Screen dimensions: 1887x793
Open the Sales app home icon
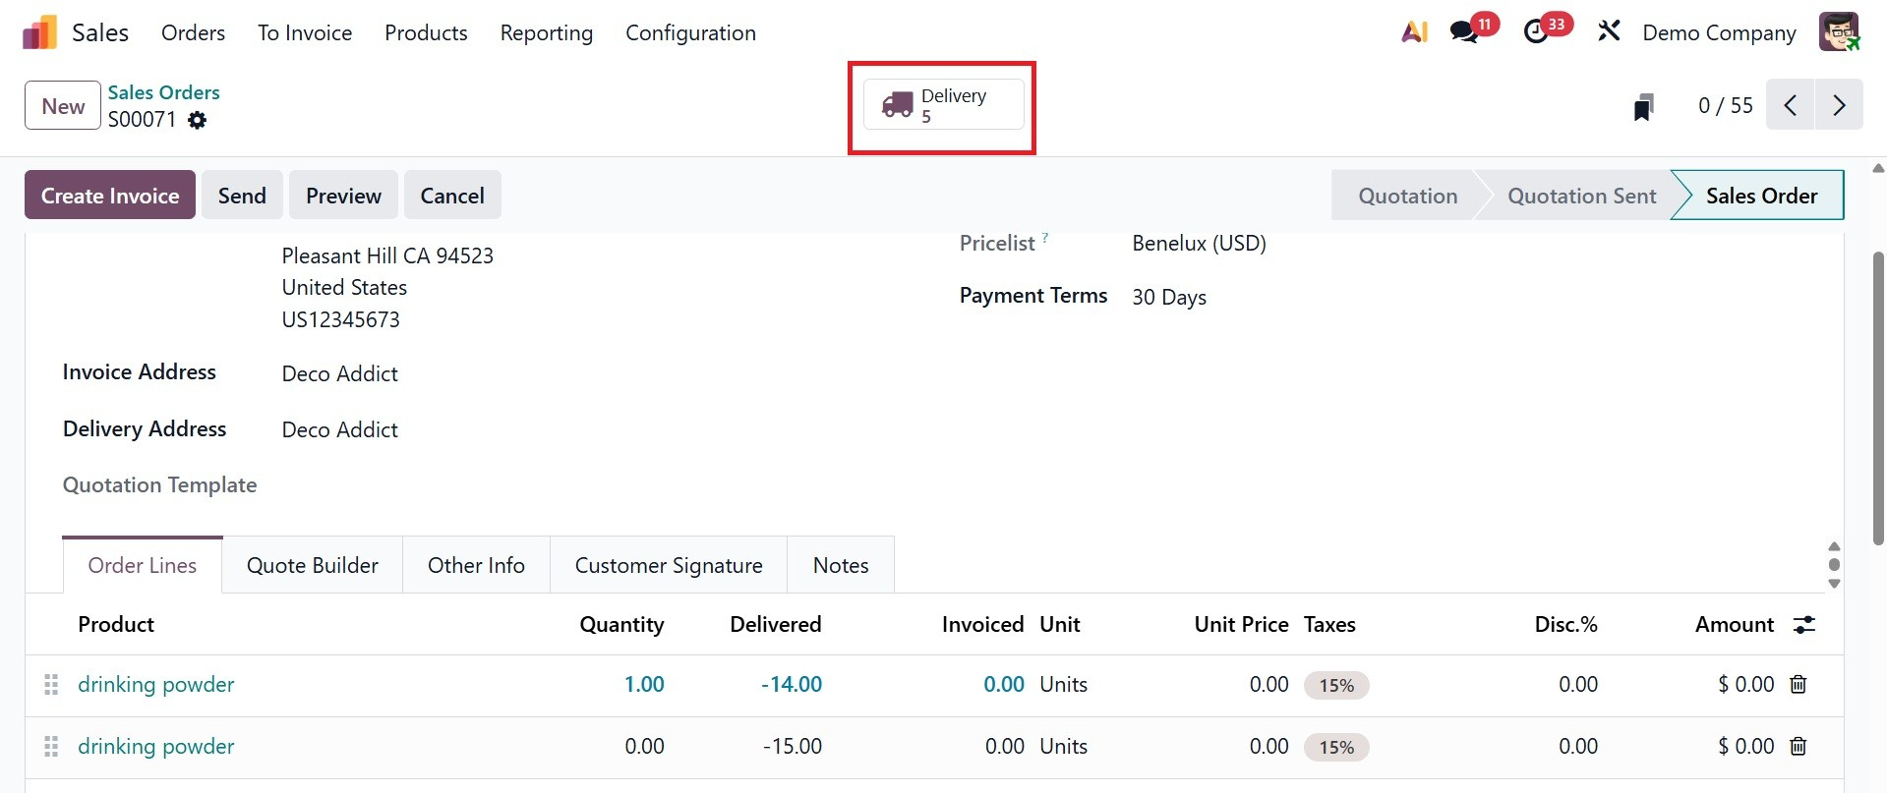point(39,32)
